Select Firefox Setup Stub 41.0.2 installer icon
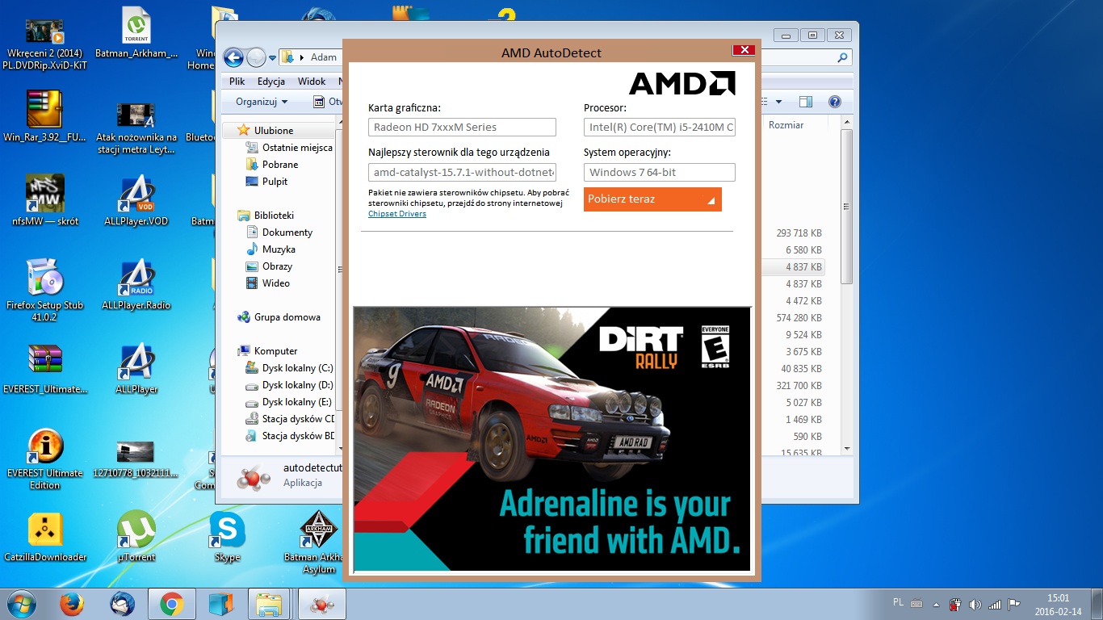Image resolution: width=1103 pixels, height=620 pixels. click(44, 278)
